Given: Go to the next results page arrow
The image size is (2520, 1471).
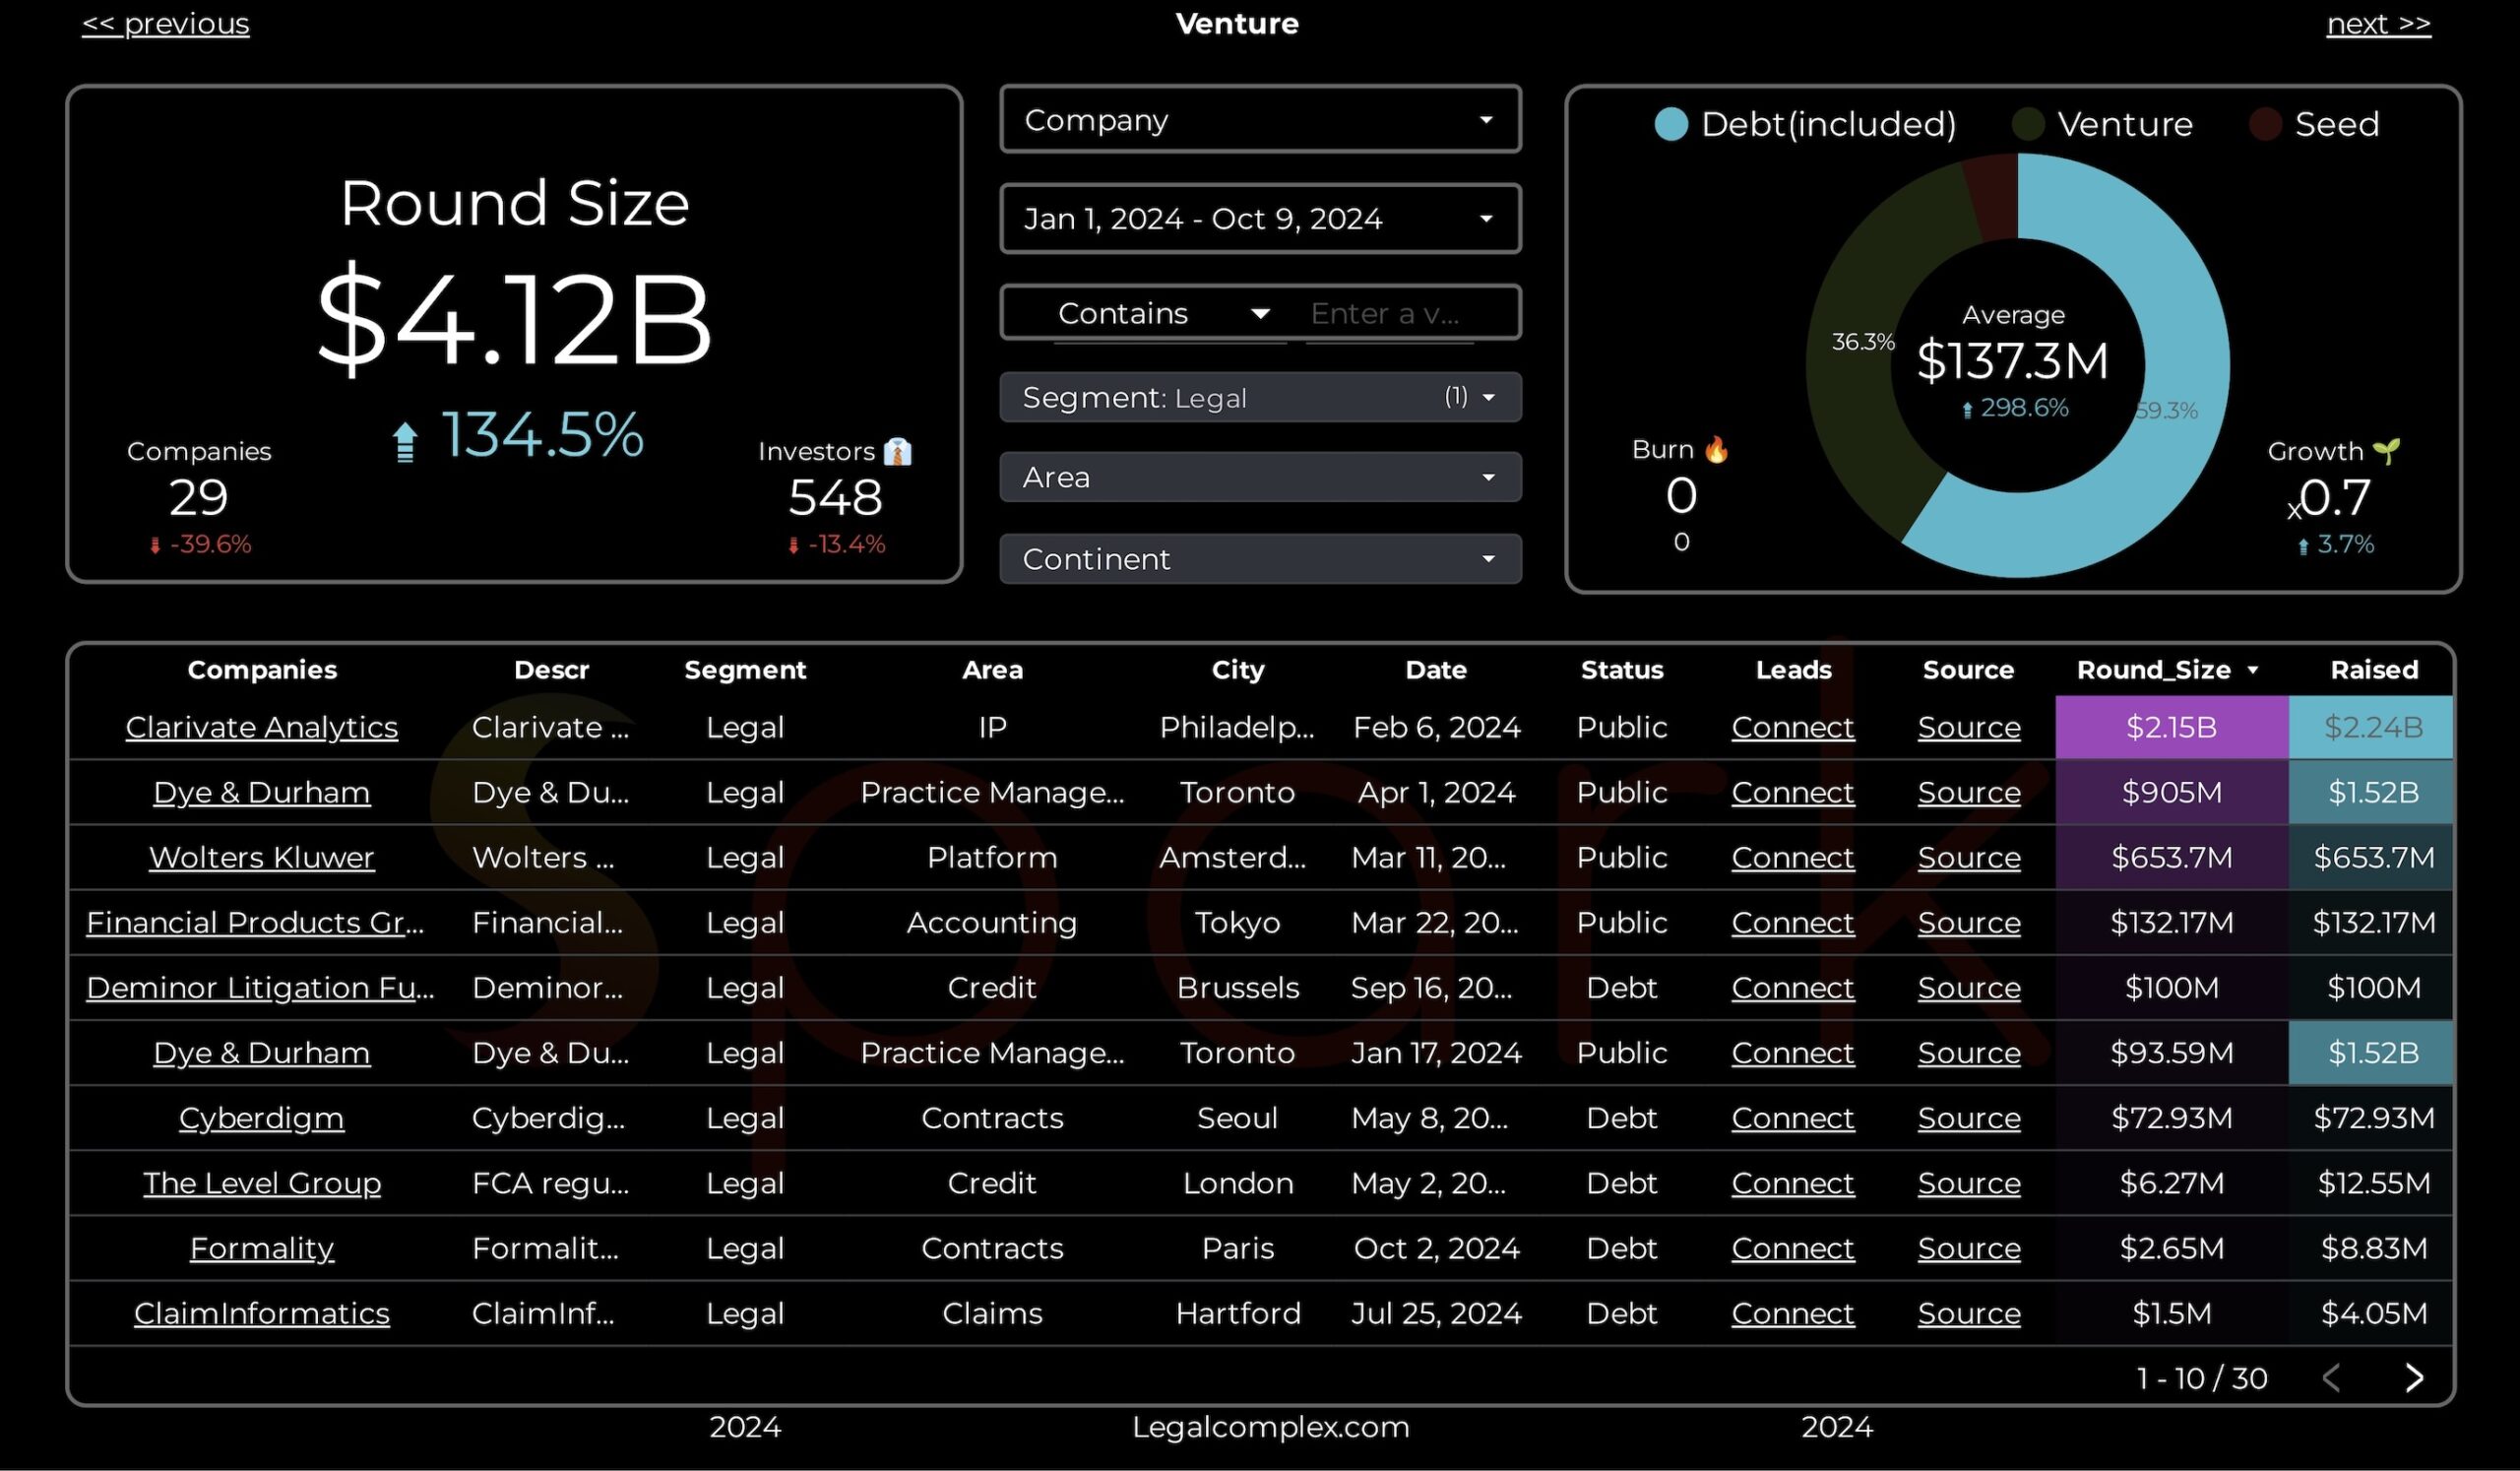Looking at the screenshot, I should click(x=2414, y=1378).
